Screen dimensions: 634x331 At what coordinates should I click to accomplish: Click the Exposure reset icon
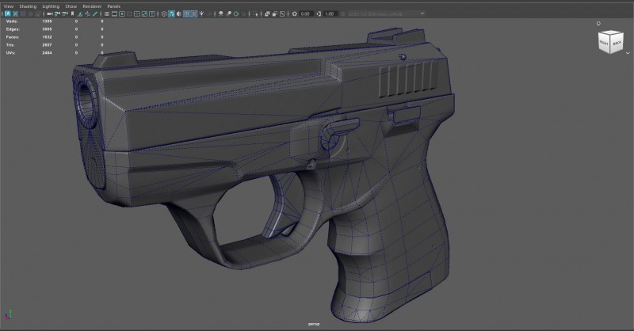coord(294,13)
